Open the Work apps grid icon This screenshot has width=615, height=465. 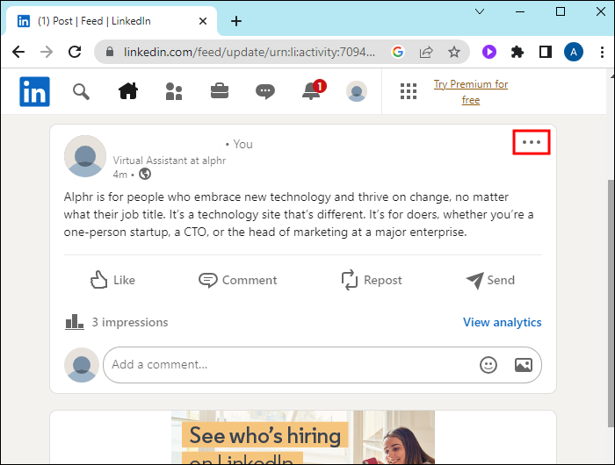pyautogui.click(x=409, y=91)
